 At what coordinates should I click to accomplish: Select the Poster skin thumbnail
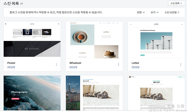pos(32,40)
